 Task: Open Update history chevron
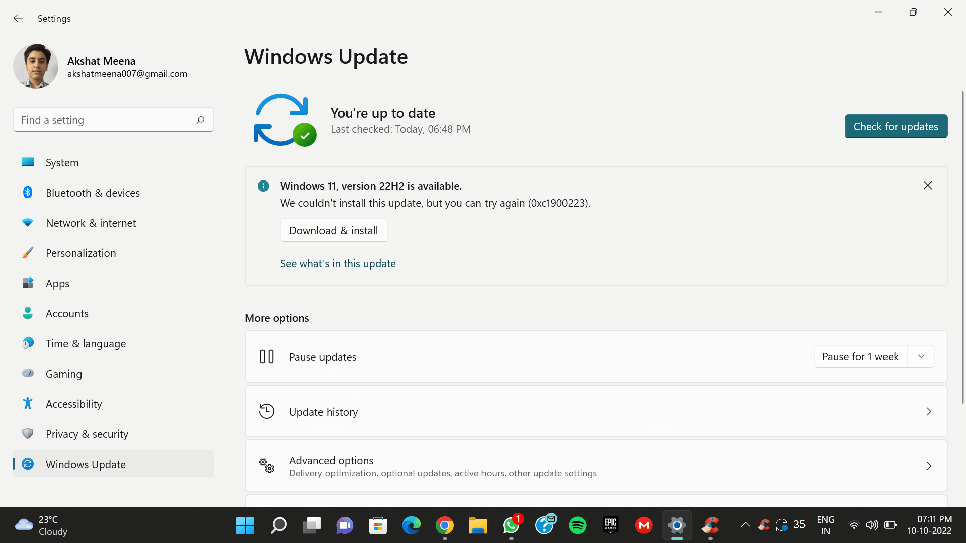929,412
